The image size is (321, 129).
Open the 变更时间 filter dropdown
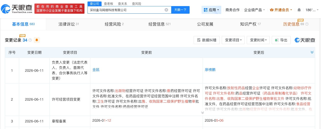point(258,40)
